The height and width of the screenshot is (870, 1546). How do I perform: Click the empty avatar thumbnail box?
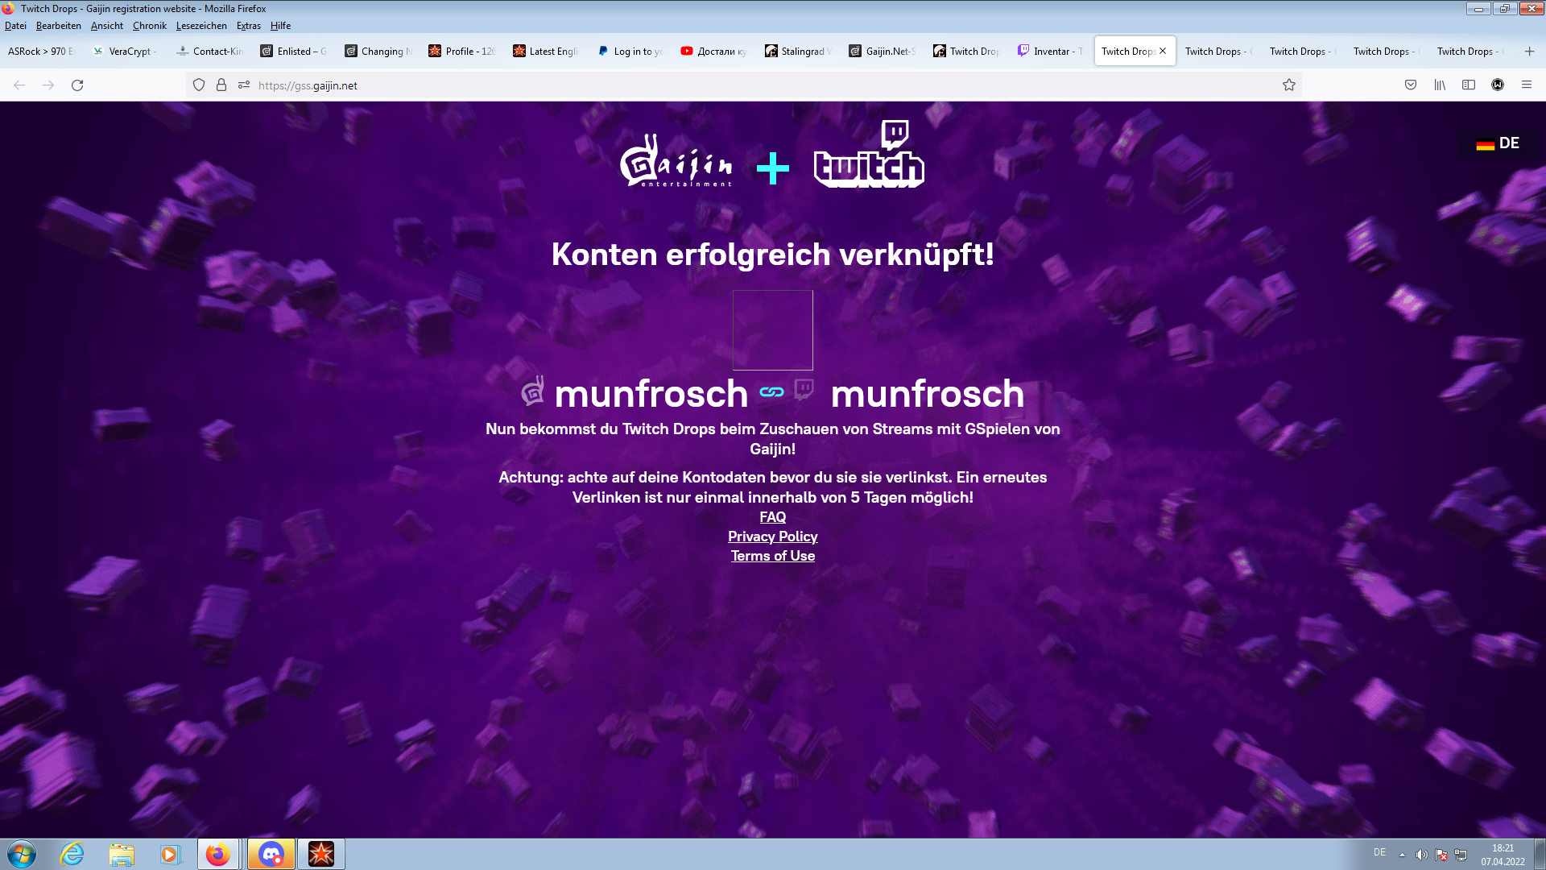click(772, 330)
